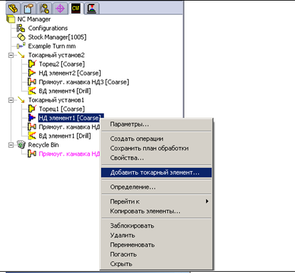
Task: Click the Recycle Bin icon
Action: coord(21,145)
